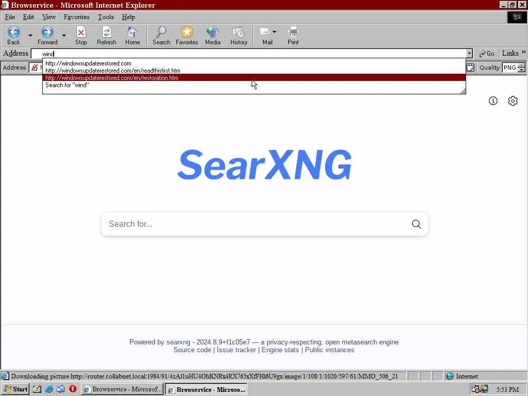Click the Forward navigation button
Screen dimensions: 528x396
tap(47, 36)
